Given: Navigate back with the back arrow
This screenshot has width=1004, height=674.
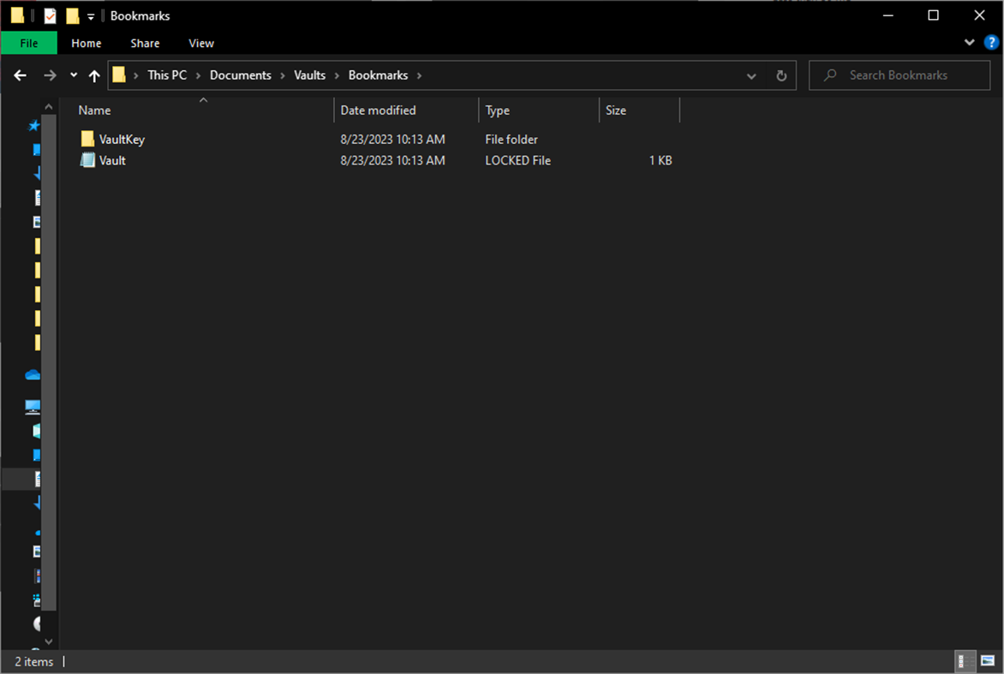Looking at the screenshot, I should click(20, 75).
